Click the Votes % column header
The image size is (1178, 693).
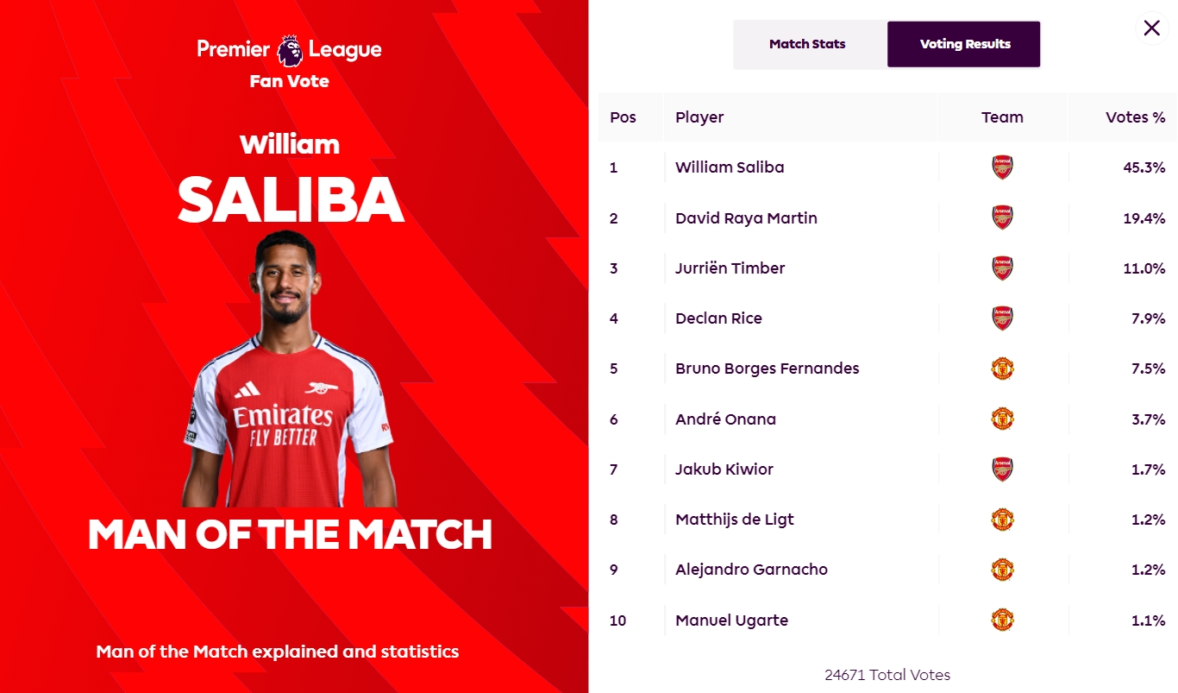(1135, 117)
